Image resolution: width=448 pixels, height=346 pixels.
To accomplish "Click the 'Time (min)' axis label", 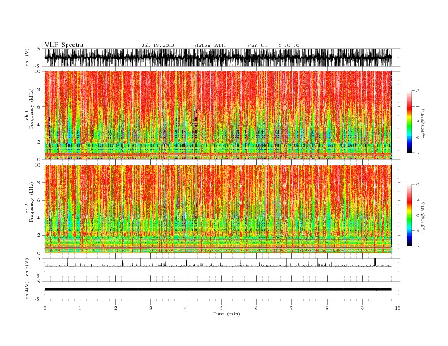I will coord(226,314).
